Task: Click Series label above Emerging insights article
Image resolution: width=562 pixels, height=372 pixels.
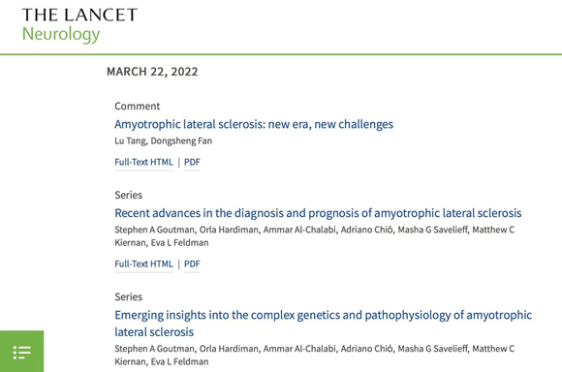Action: pos(128,296)
